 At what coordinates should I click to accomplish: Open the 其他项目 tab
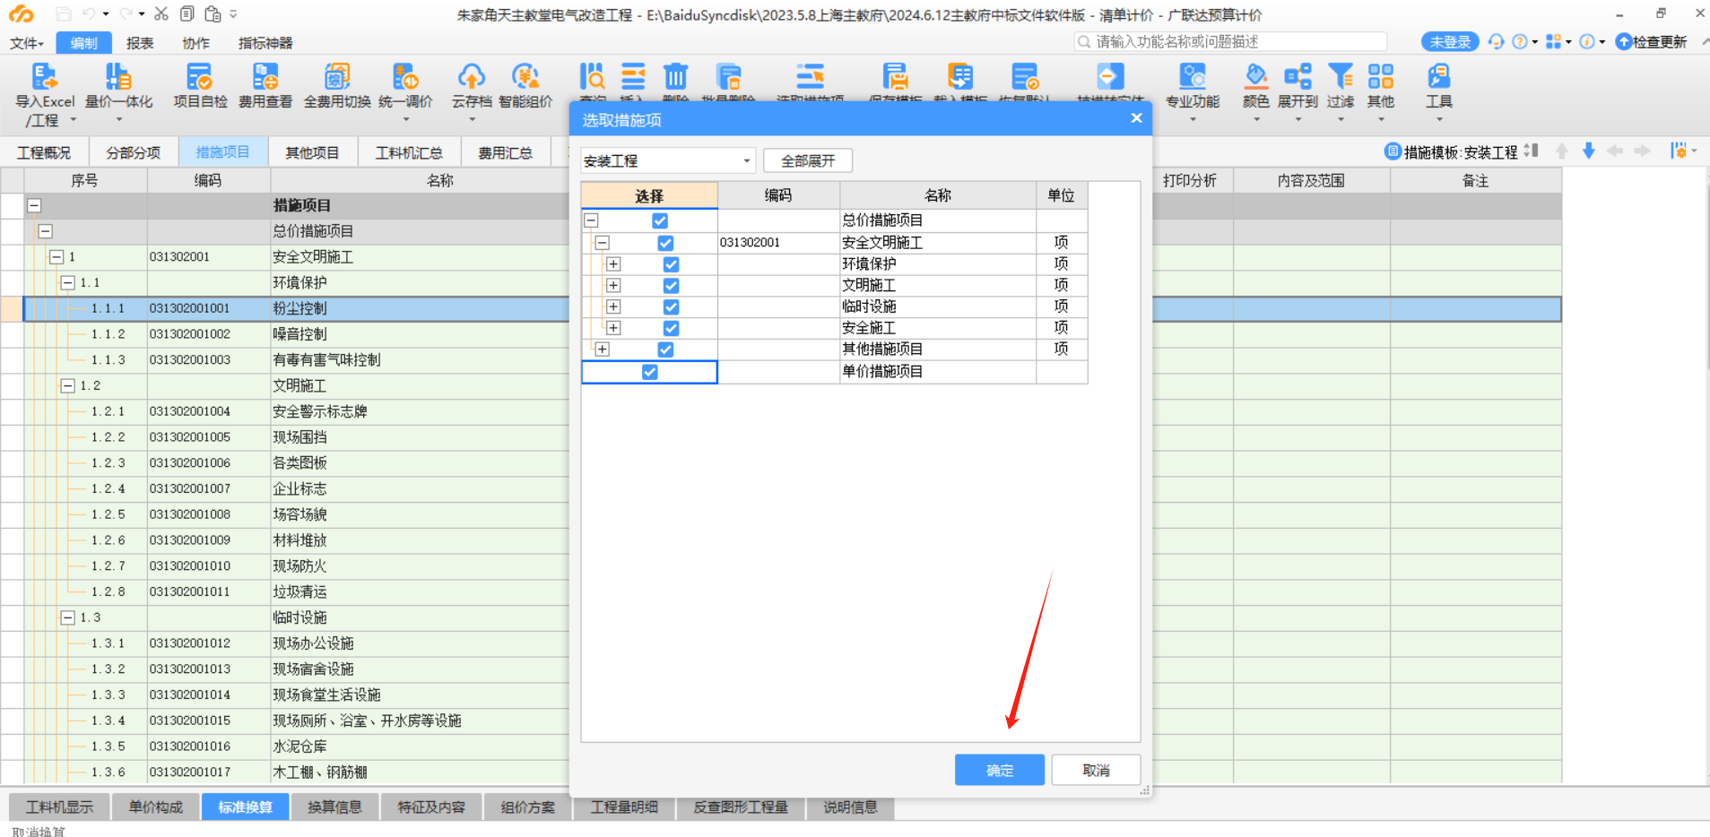(312, 152)
